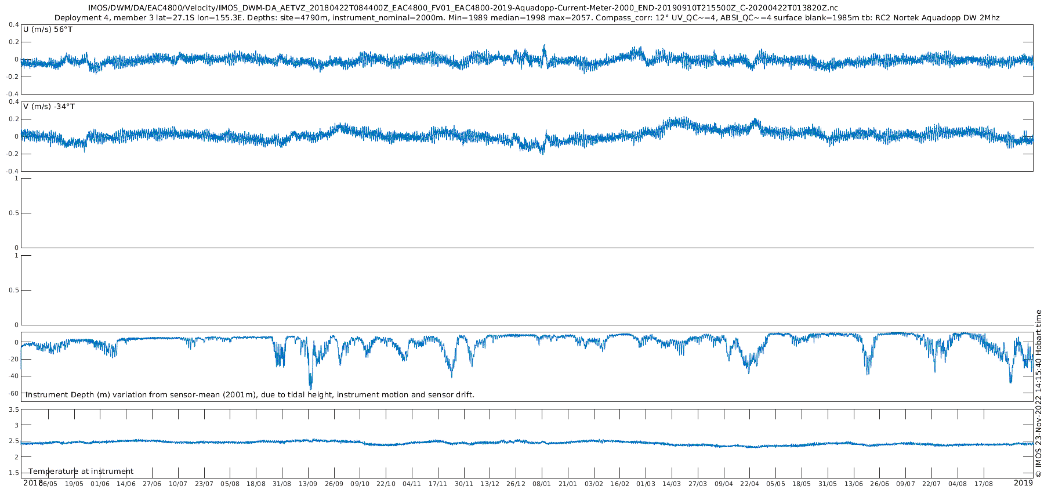Screen dimensions: 1044x493
Task: Click the '05/05' date tick label
Action: 775,484
